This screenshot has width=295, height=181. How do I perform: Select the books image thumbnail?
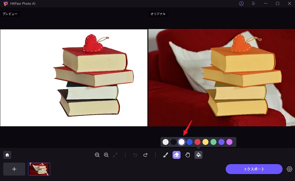(x=39, y=169)
